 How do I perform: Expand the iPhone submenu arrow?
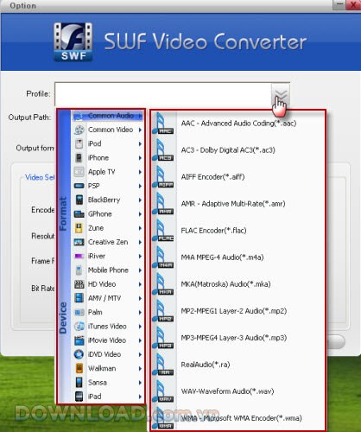point(140,158)
